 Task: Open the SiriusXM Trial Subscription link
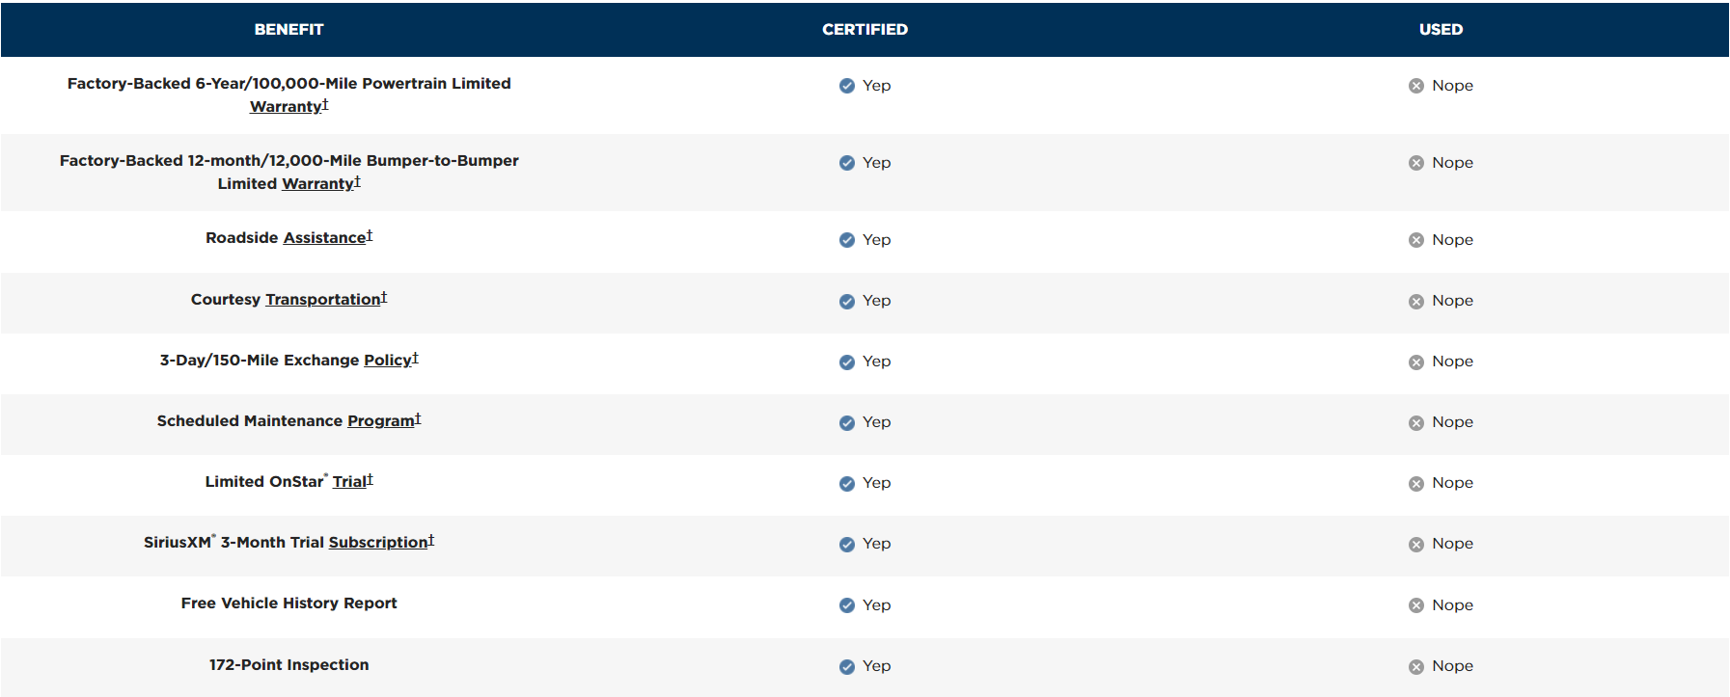pos(378,543)
